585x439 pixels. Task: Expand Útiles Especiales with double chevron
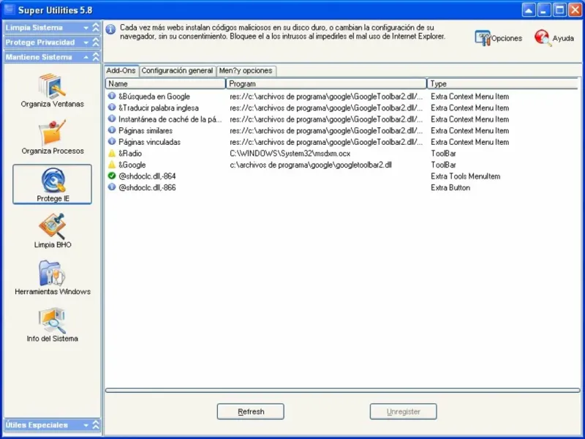coord(96,425)
